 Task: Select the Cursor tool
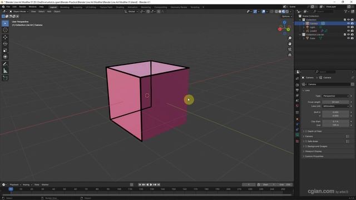click(x=5, y=30)
